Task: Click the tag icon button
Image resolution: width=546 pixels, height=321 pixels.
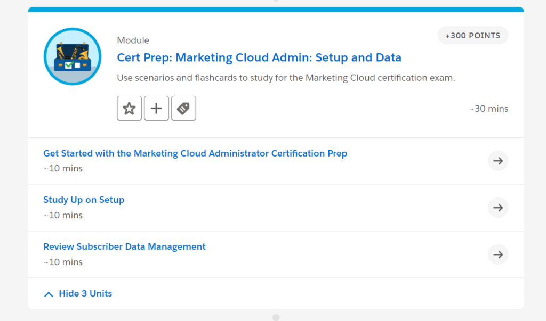Action: point(183,108)
